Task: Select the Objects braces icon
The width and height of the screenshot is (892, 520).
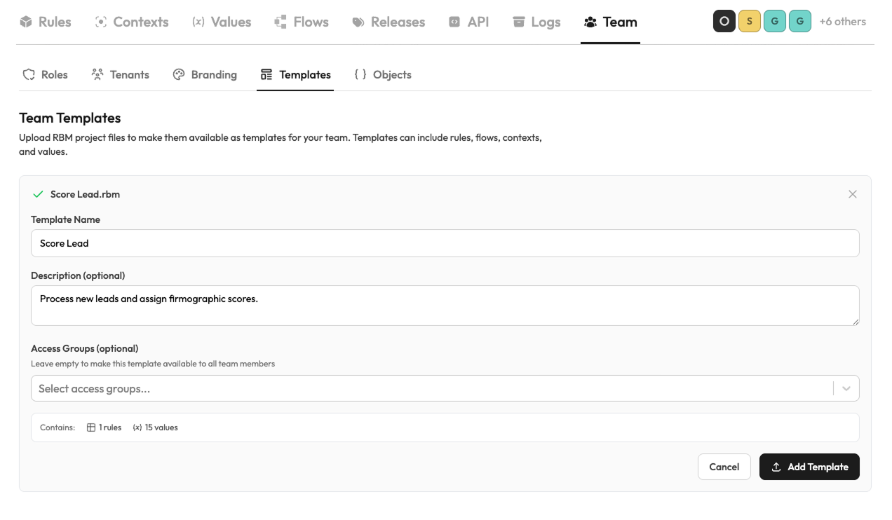Action: [x=362, y=74]
